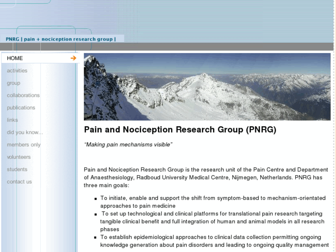The height and width of the screenshot is (252, 336).
Task: Open the members only area
Action: [24, 145]
